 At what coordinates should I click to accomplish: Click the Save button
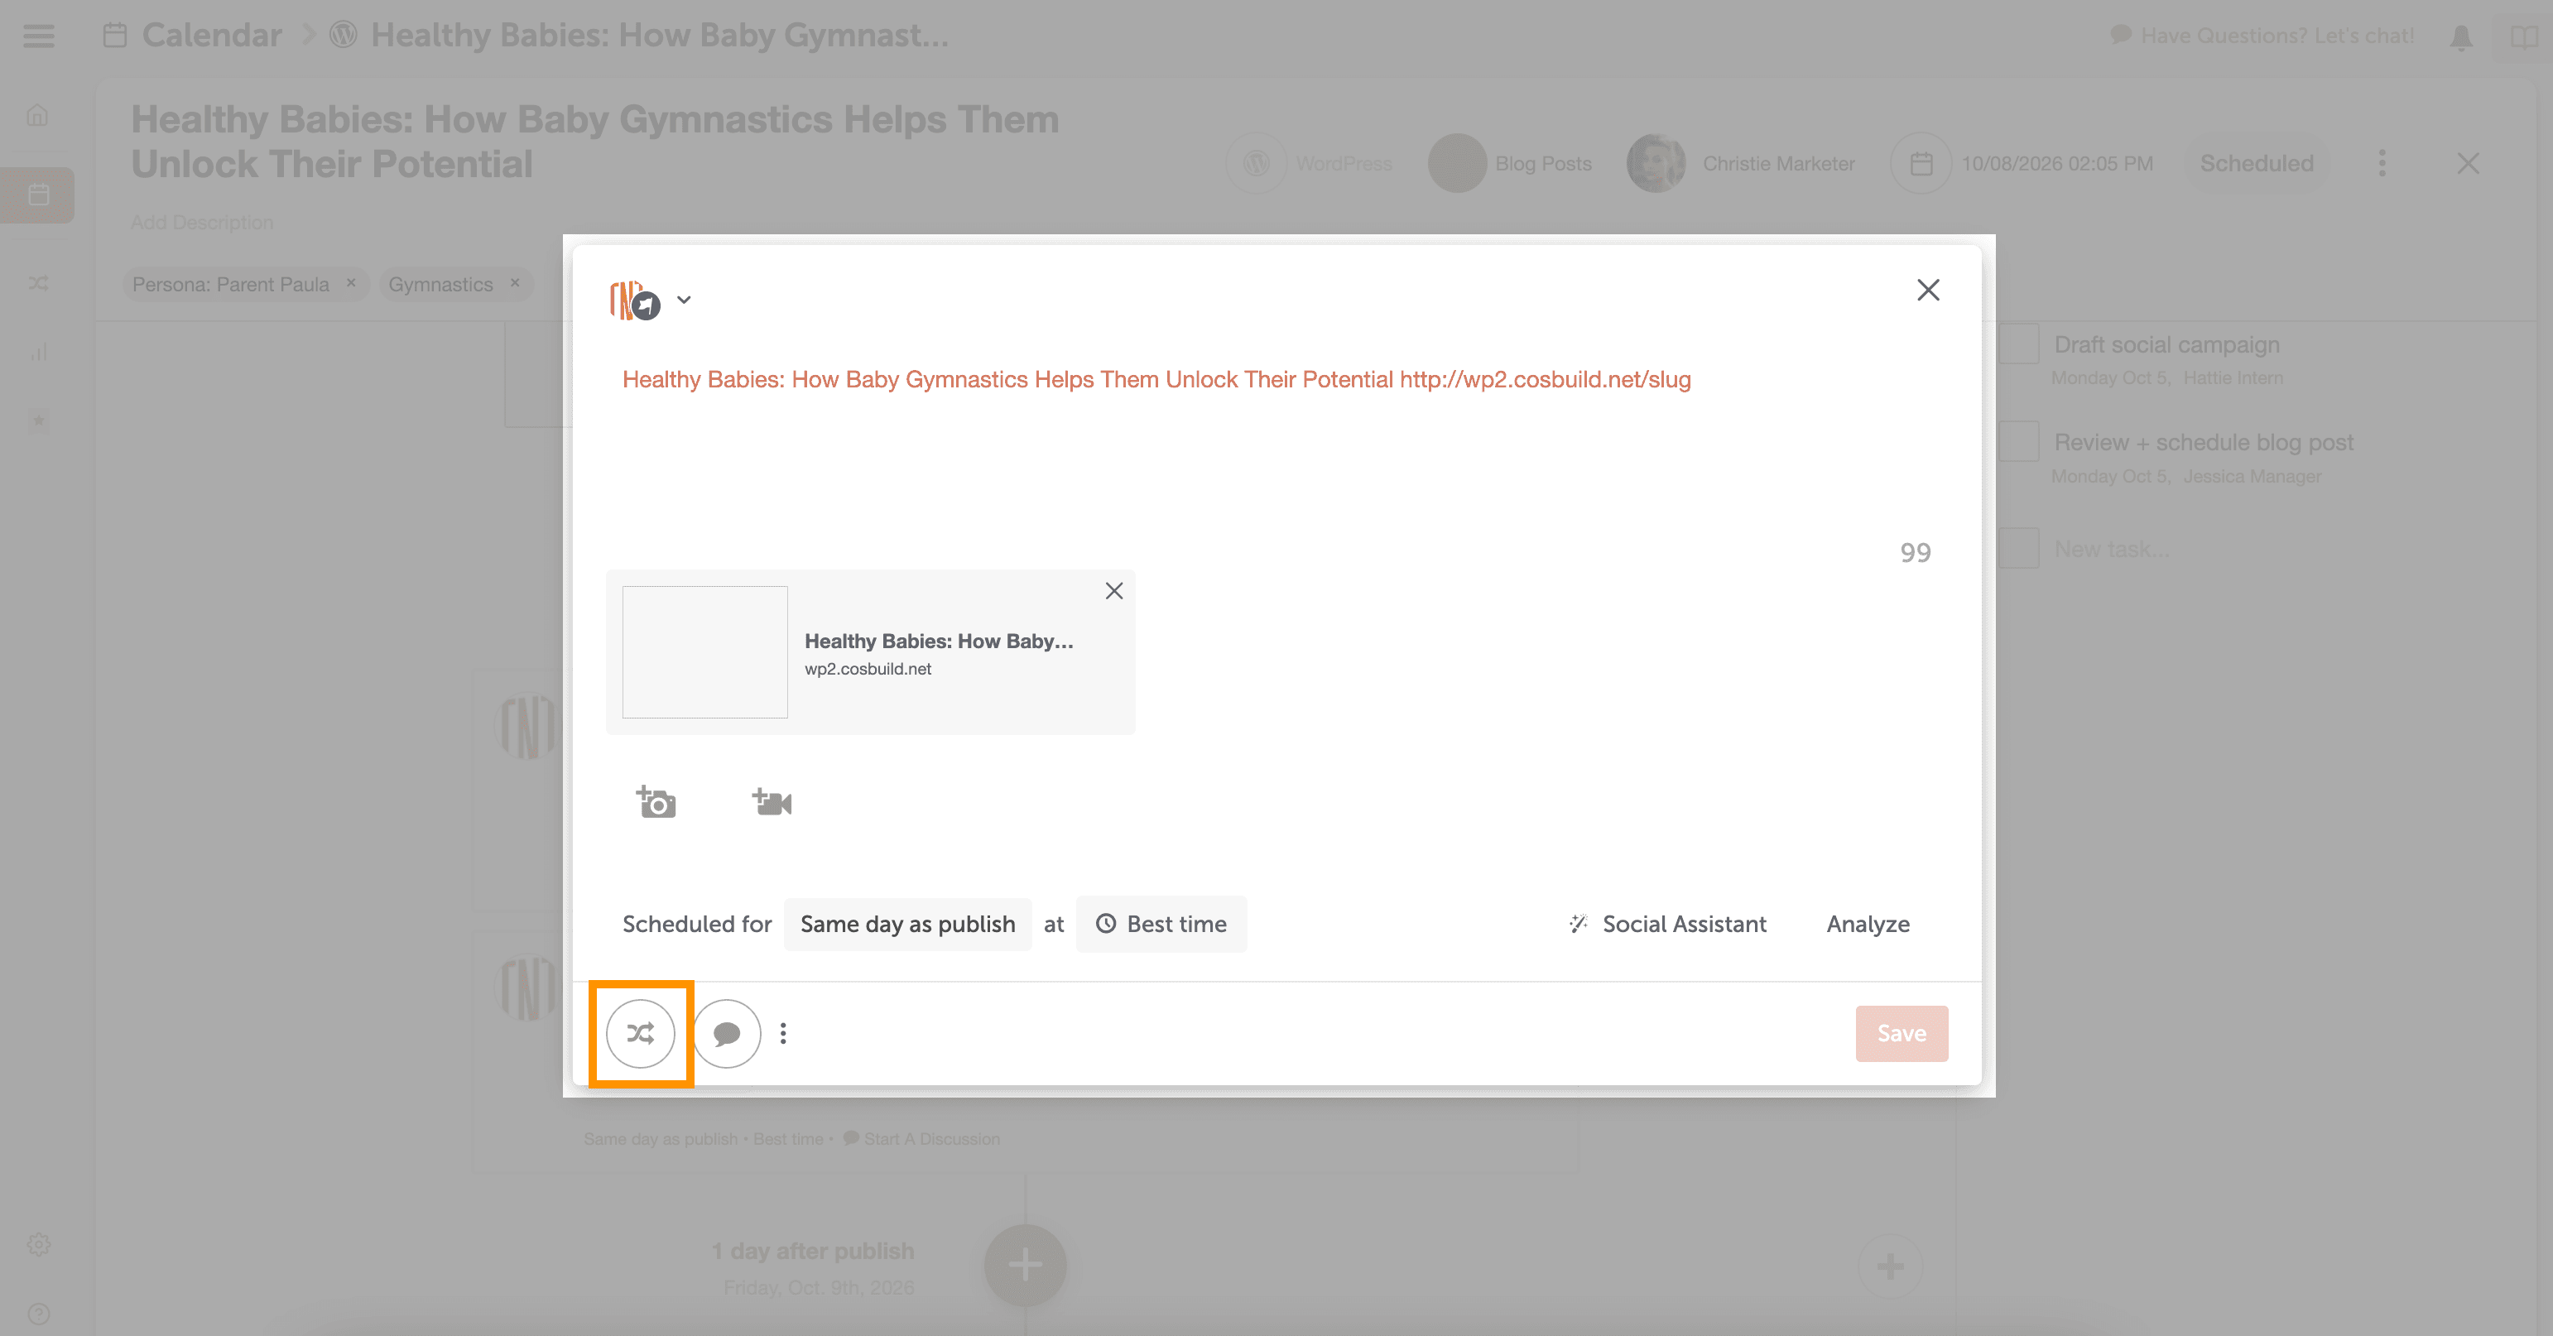[1901, 1034]
